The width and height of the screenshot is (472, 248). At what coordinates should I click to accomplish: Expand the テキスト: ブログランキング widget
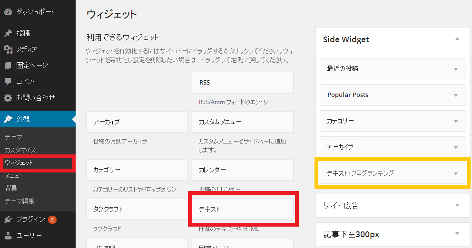point(455,174)
